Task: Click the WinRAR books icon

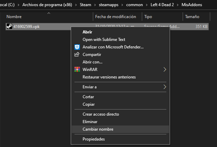Action: pos(77,70)
